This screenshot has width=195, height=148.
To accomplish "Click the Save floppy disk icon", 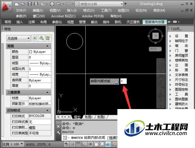I will click(30, 4).
